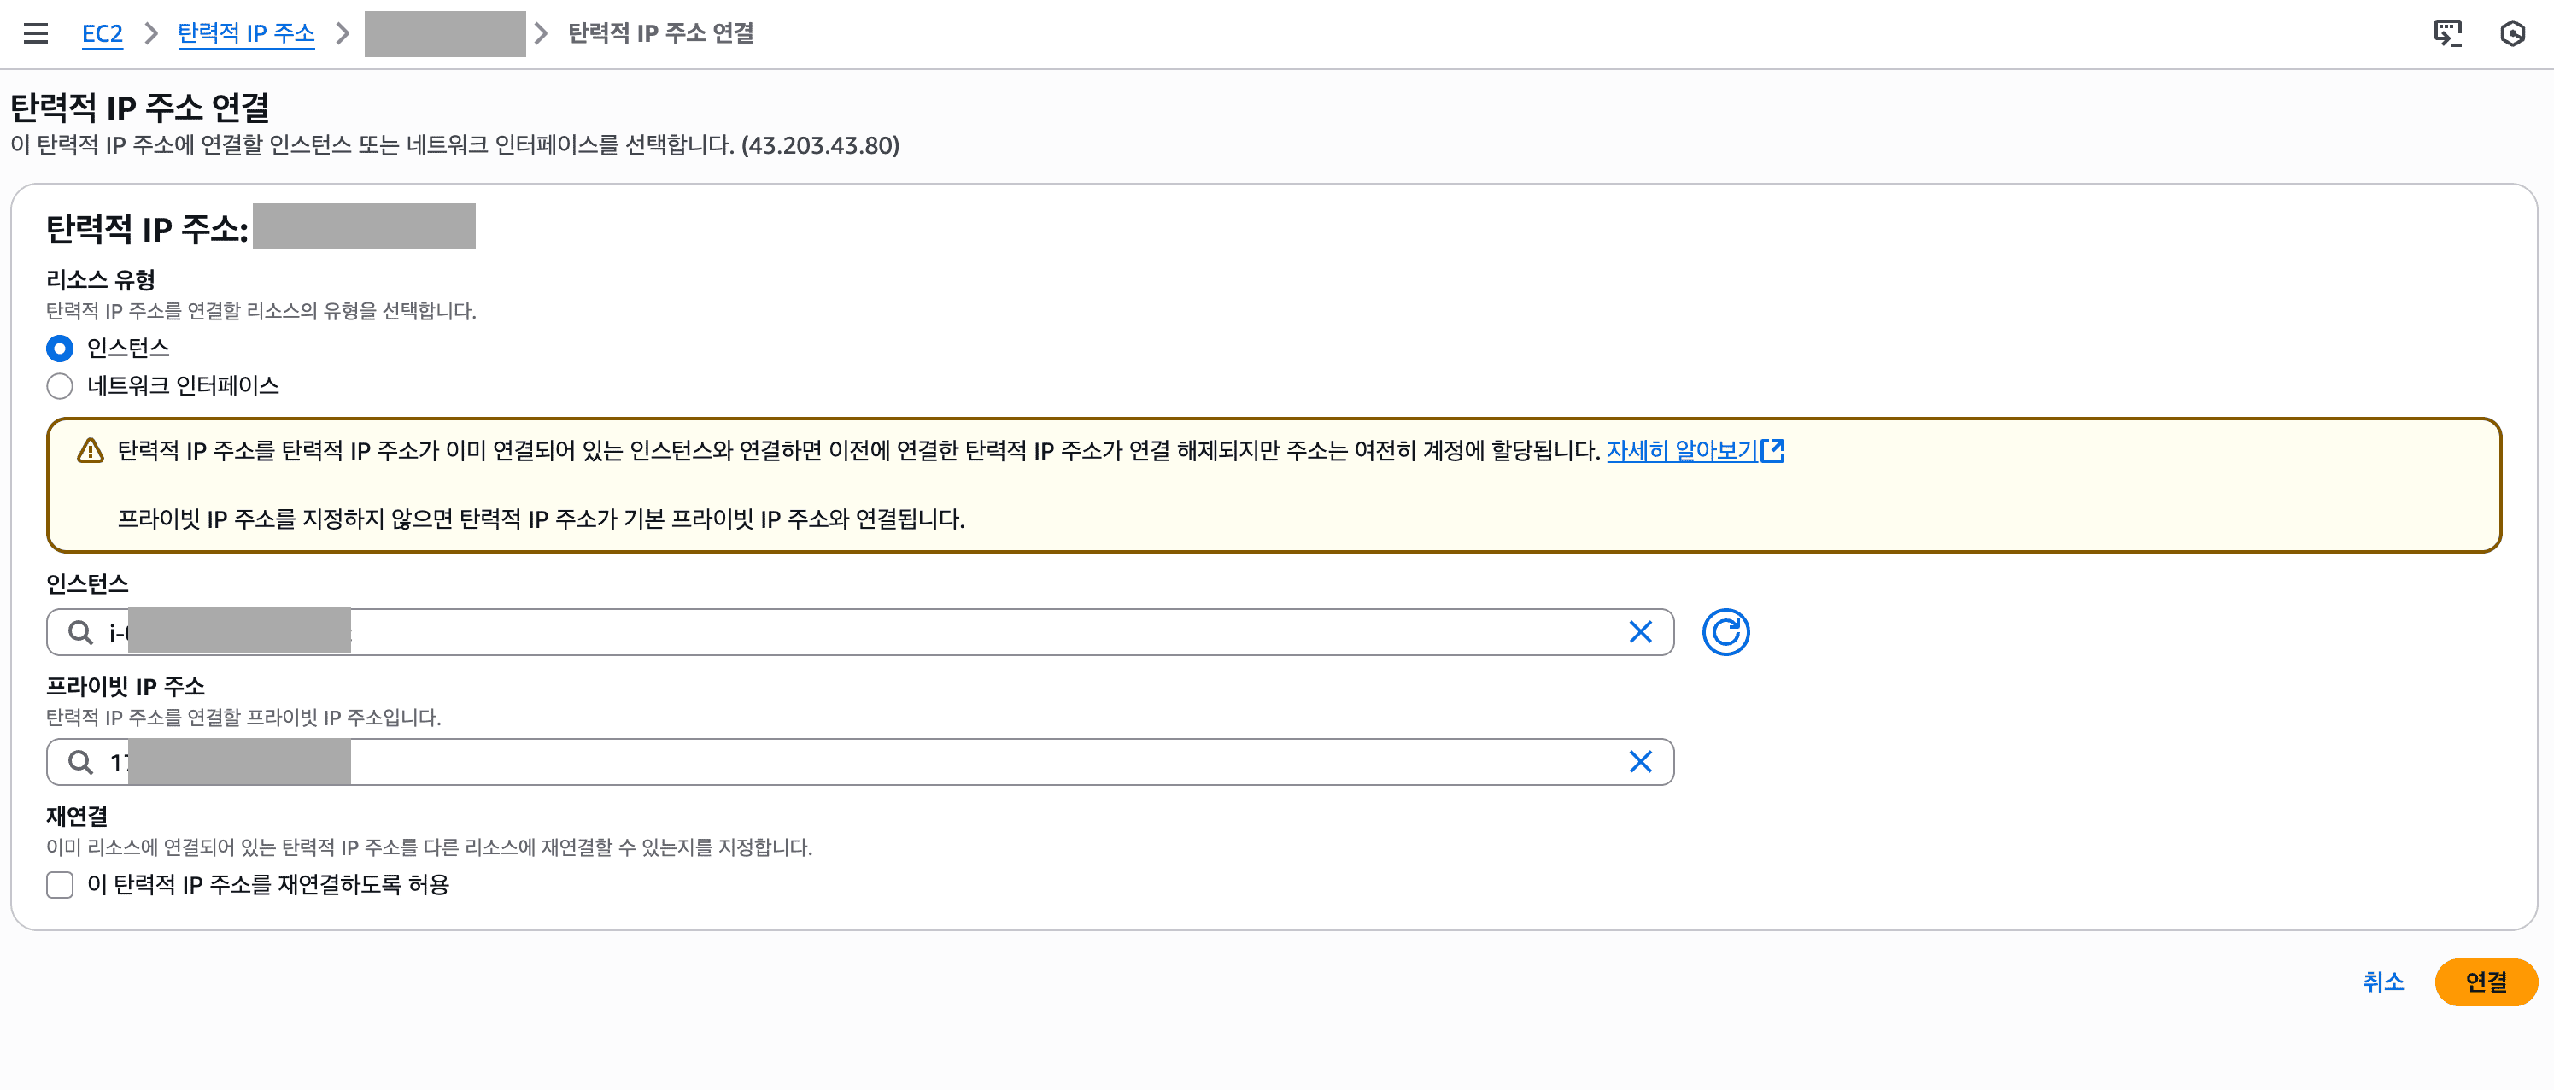Viewport: 2554px width, 1090px height.
Task: Select the 인스턴스 radio button
Action: pos(60,349)
